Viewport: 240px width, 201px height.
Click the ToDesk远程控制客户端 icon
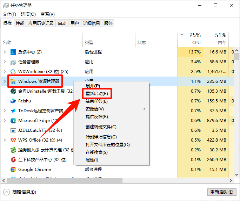pos(13,111)
